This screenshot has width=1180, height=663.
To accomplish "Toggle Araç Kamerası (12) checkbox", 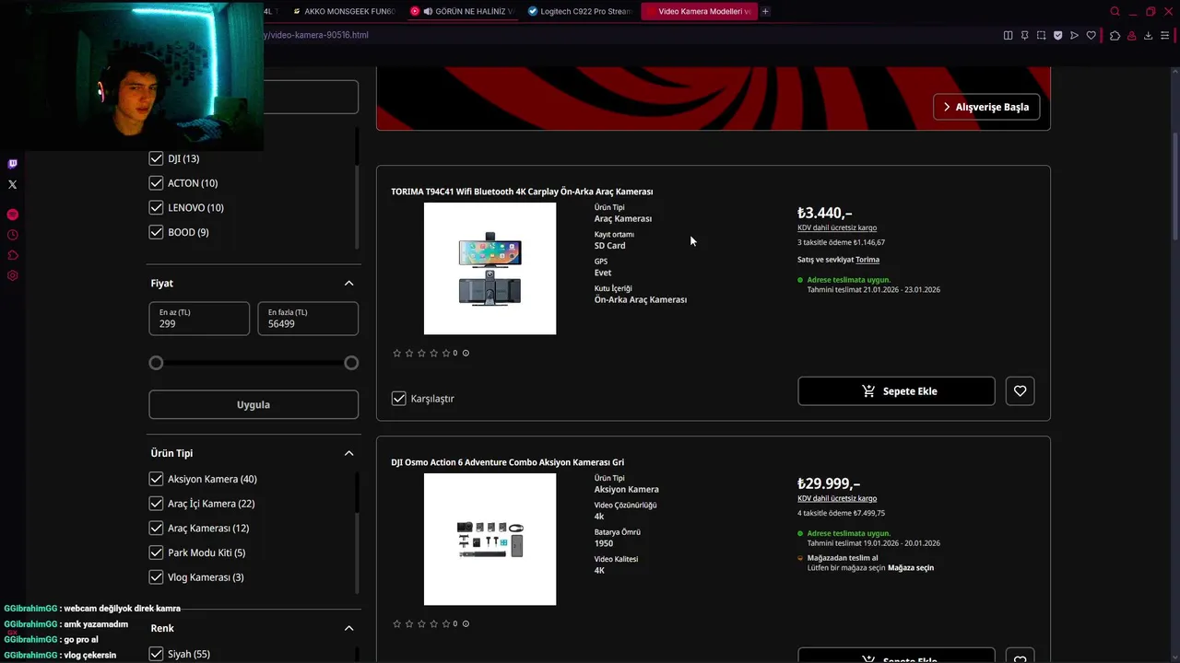I will coord(156,528).
